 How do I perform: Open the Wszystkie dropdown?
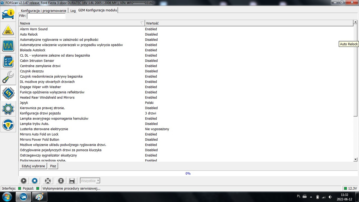point(90,181)
